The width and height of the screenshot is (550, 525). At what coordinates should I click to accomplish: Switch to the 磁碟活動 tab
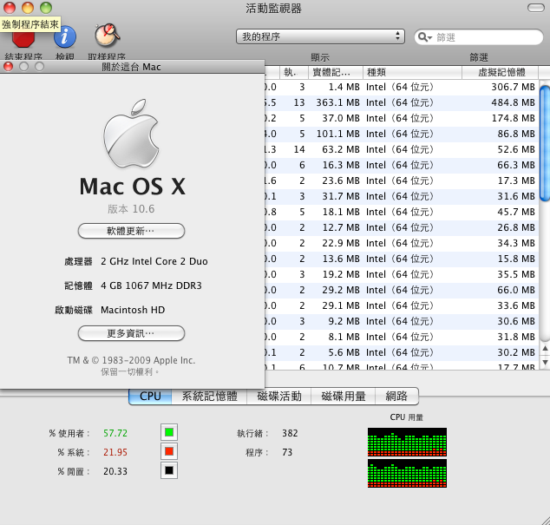tap(279, 396)
